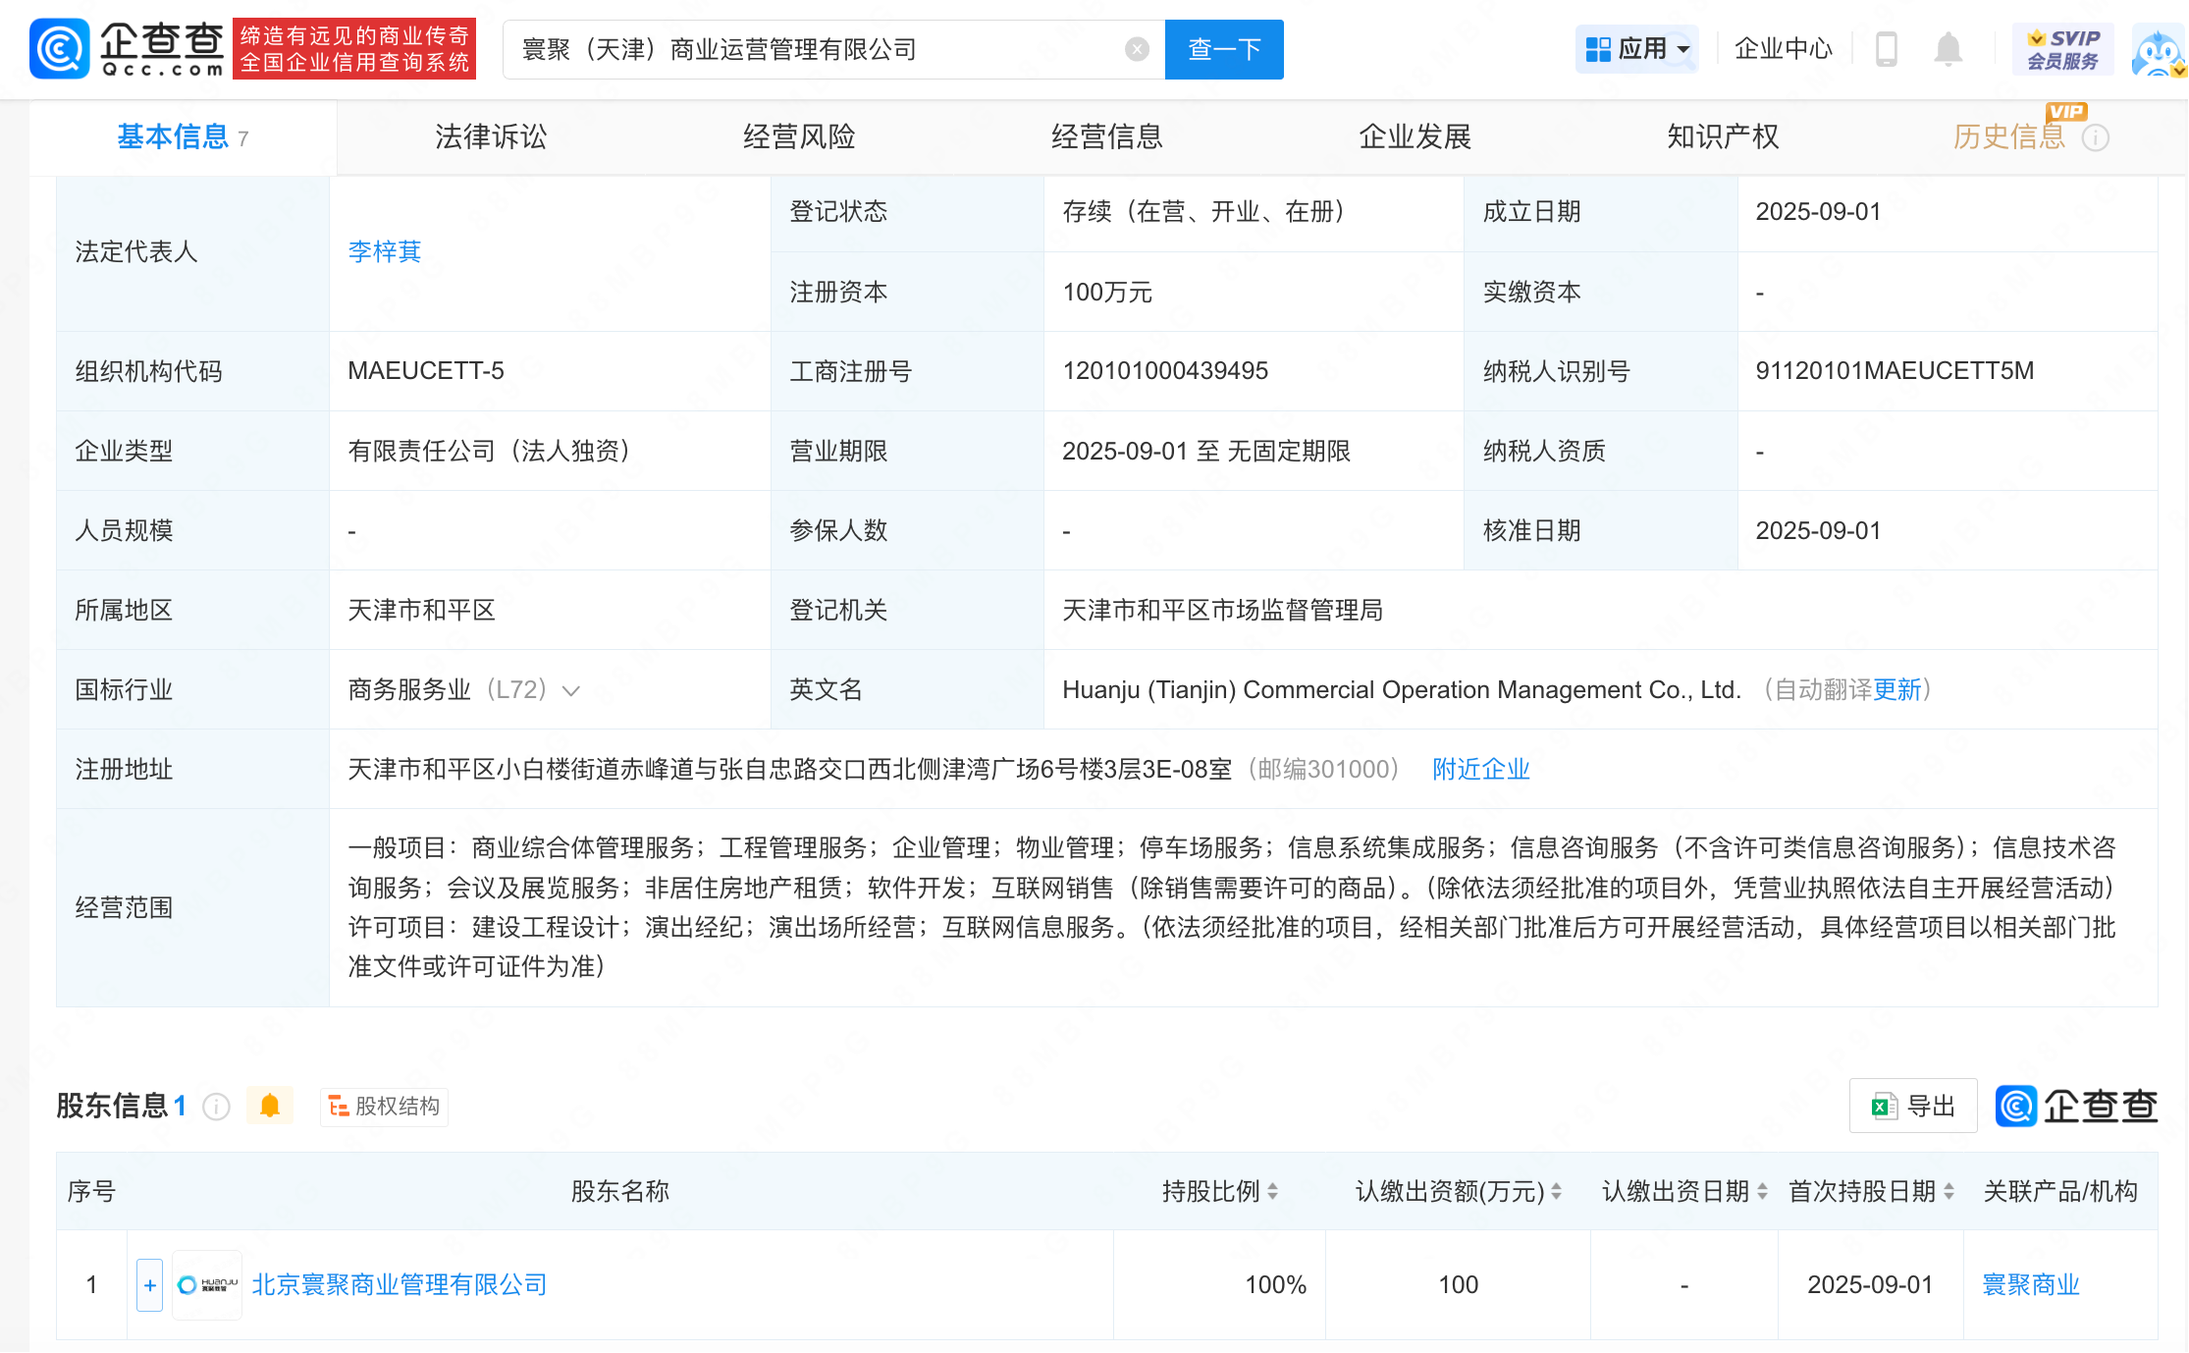2189x1353 pixels.
Task: Open 股权结构 equity structure view
Action: pos(384,1107)
